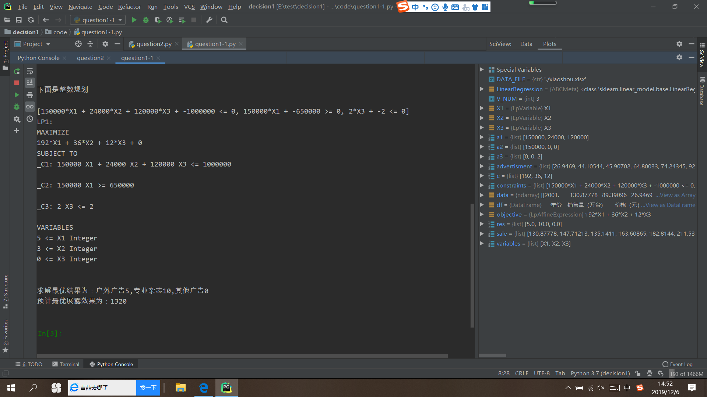Open the Search Everywhere magnifier icon

pos(224,20)
